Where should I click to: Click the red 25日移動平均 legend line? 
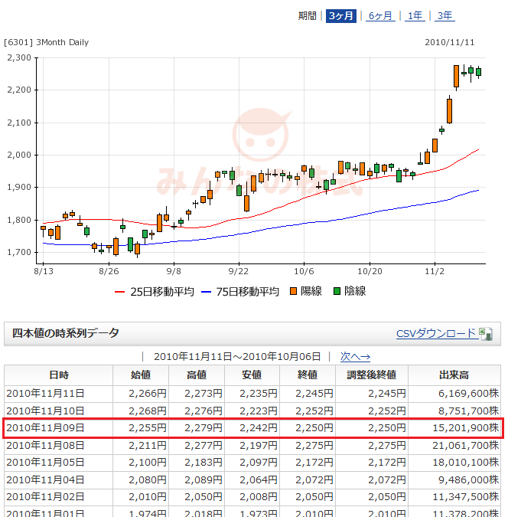pos(119,292)
